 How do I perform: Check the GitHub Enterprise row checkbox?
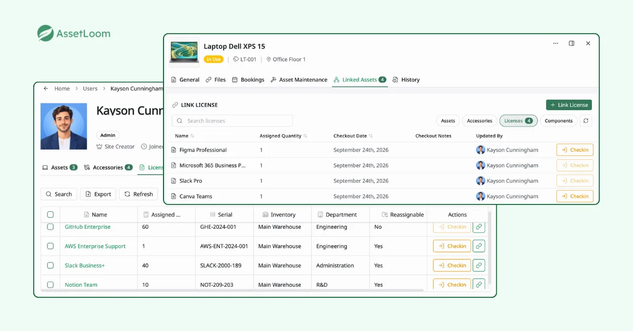51,227
